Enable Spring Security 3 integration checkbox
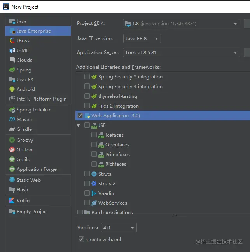Screen dimensions: 250x252 tap(87, 76)
